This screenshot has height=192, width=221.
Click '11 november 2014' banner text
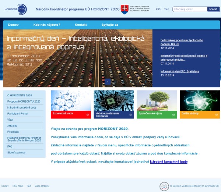tap(23, 56)
